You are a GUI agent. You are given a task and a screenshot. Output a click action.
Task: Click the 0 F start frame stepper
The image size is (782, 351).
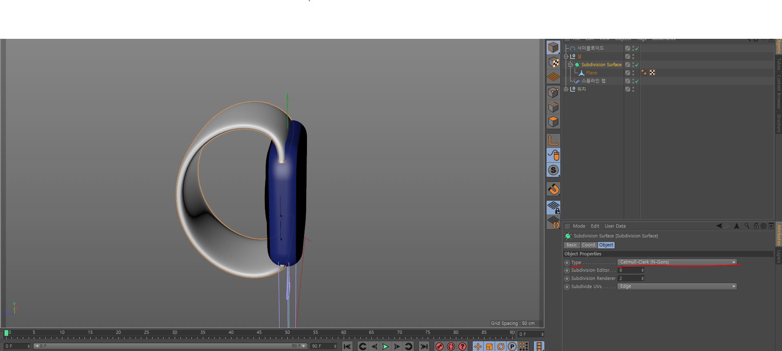pyautogui.click(x=29, y=346)
